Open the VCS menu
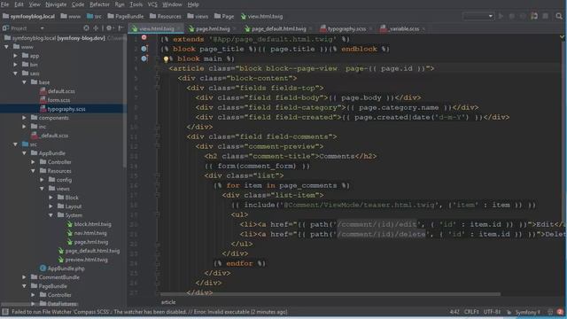 (152, 4)
